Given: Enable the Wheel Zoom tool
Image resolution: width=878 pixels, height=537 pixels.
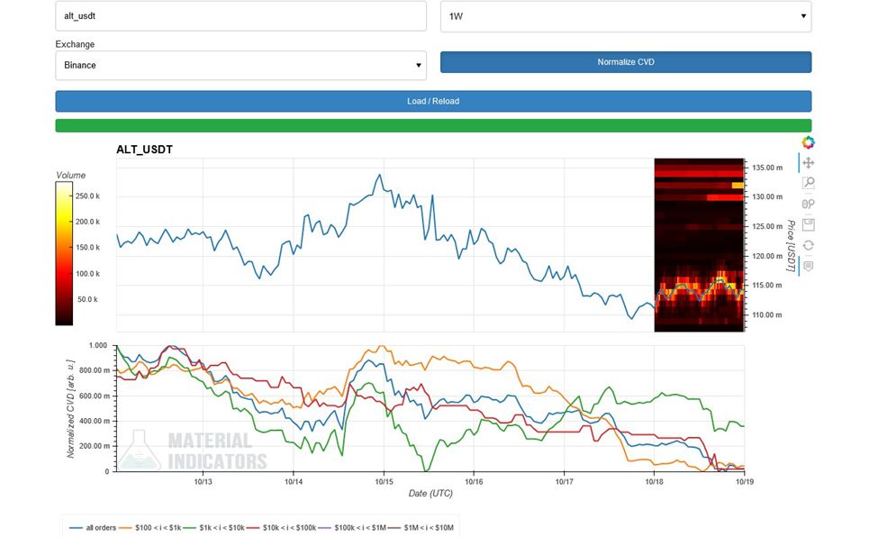Looking at the screenshot, I should 808,204.
